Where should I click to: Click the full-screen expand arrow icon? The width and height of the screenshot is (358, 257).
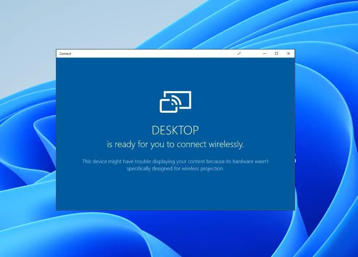(239, 53)
